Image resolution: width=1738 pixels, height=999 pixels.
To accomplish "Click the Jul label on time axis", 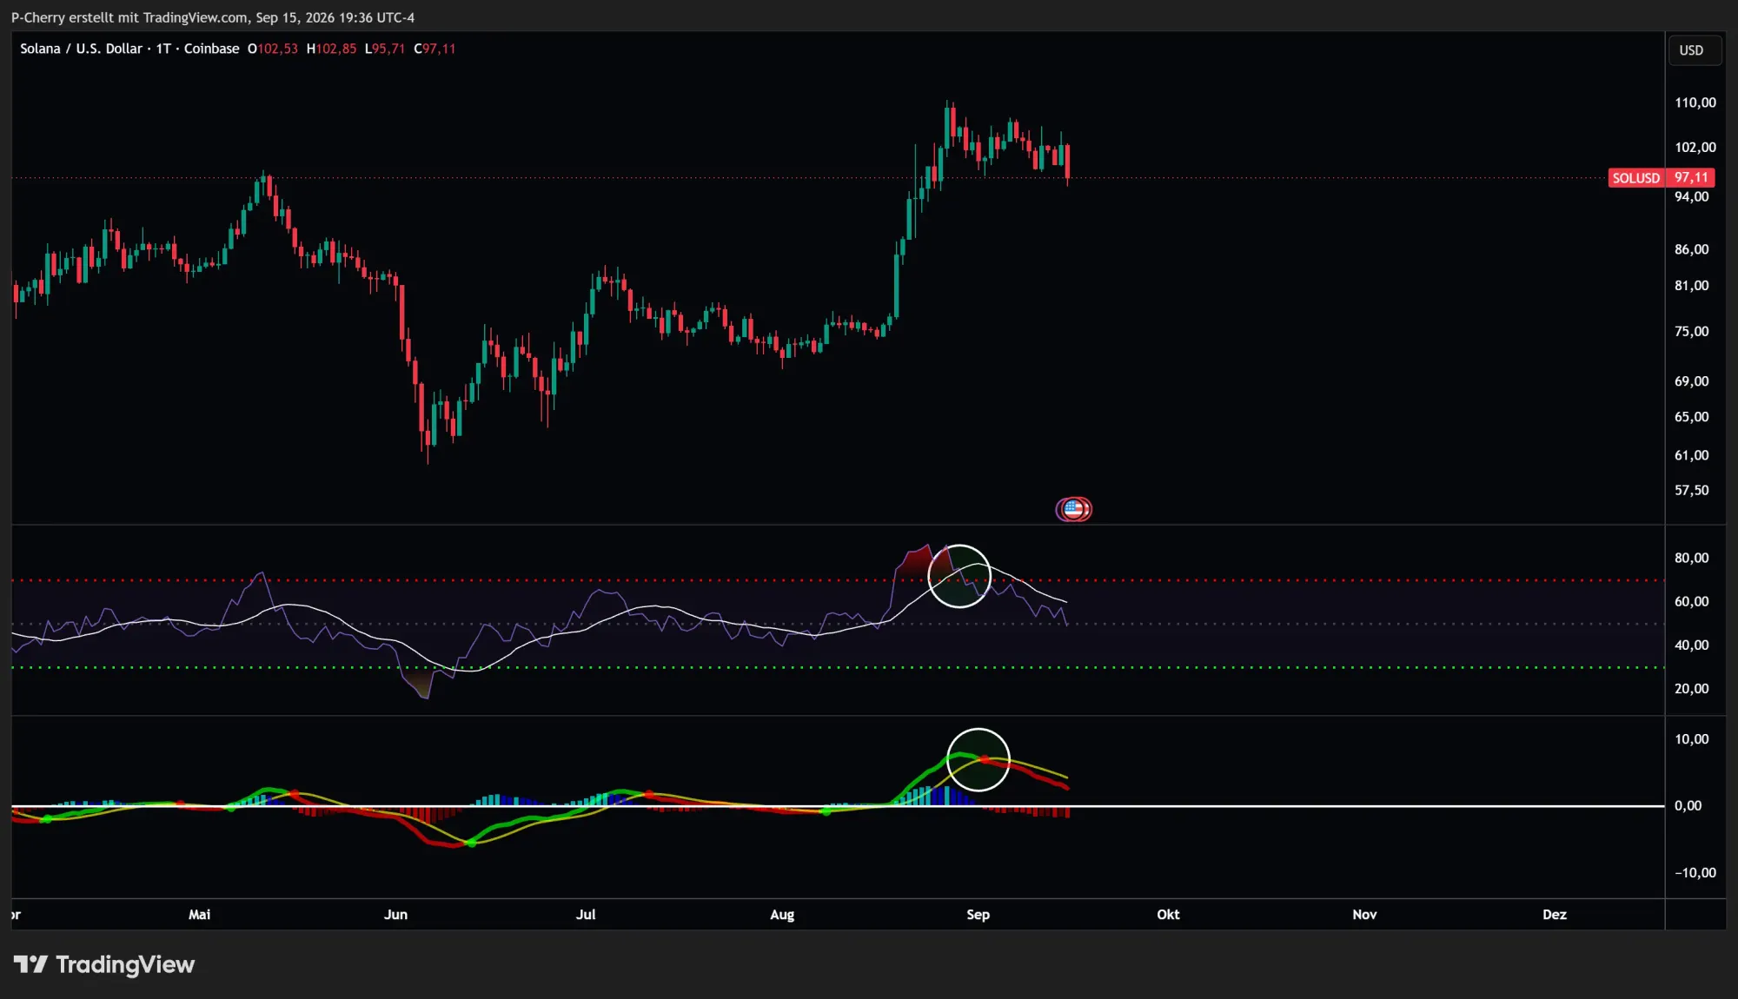I will tap(586, 915).
